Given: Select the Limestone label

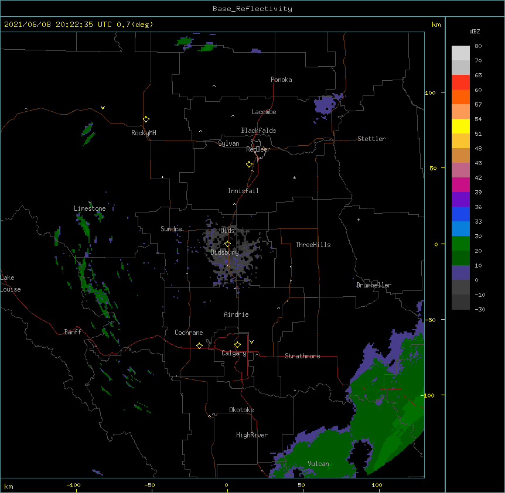Looking at the screenshot, I should click(x=90, y=208).
